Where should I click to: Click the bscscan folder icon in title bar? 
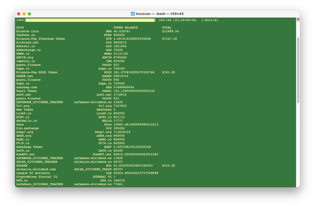coord(133,14)
